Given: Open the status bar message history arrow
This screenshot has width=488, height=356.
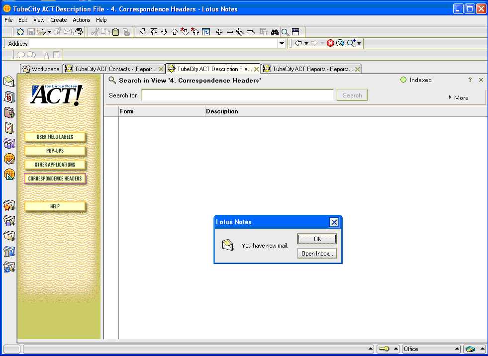Looking at the screenshot, I should (x=371, y=349).
